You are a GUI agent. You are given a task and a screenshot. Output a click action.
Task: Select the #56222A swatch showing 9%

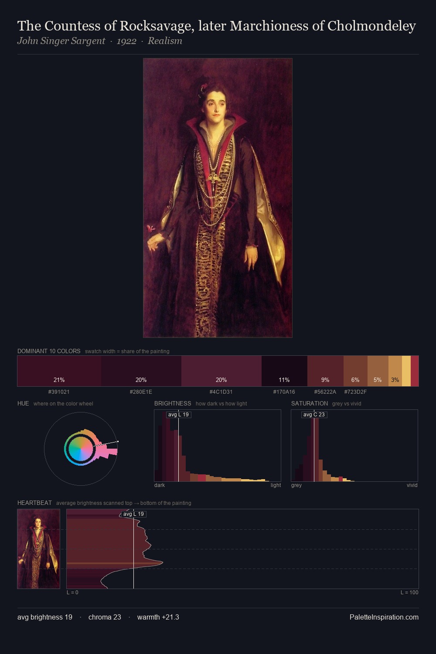coord(325,371)
